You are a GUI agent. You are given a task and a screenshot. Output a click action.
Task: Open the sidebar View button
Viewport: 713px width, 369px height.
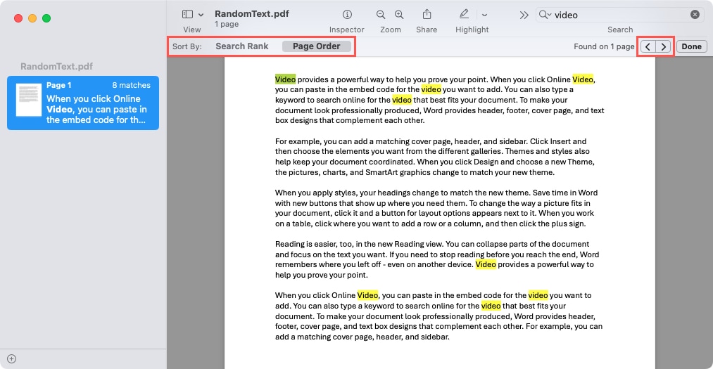click(187, 15)
